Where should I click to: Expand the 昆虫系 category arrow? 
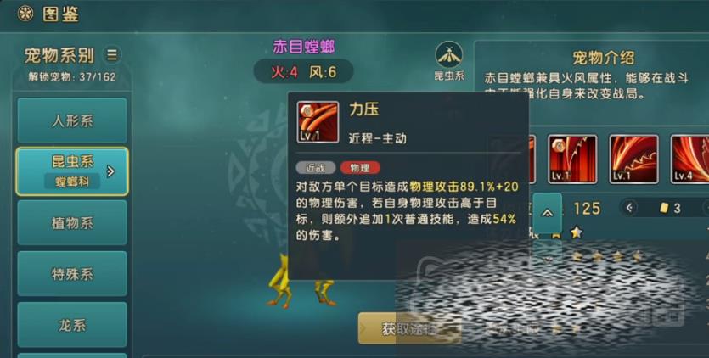click(110, 171)
